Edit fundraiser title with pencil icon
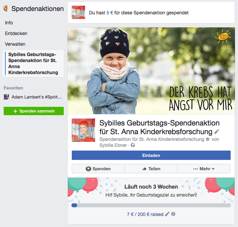 [x=217, y=132]
